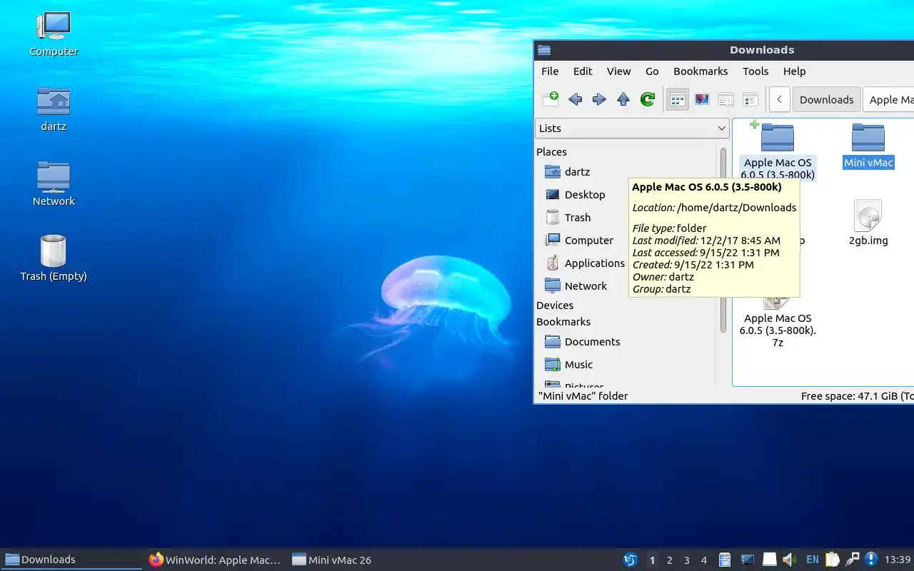Open blue notification alert tray icon
The width and height of the screenshot is (914, 571).
tap(870, 560)
